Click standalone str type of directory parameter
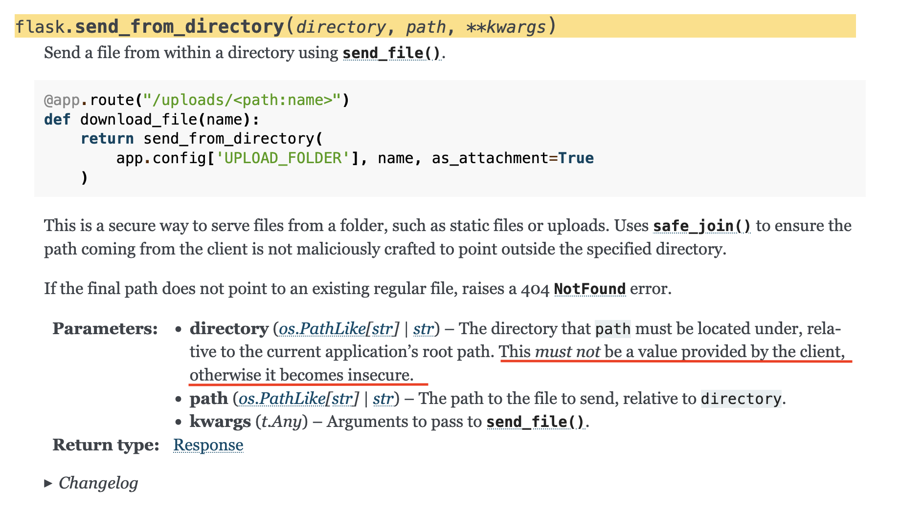 [424, 329]
